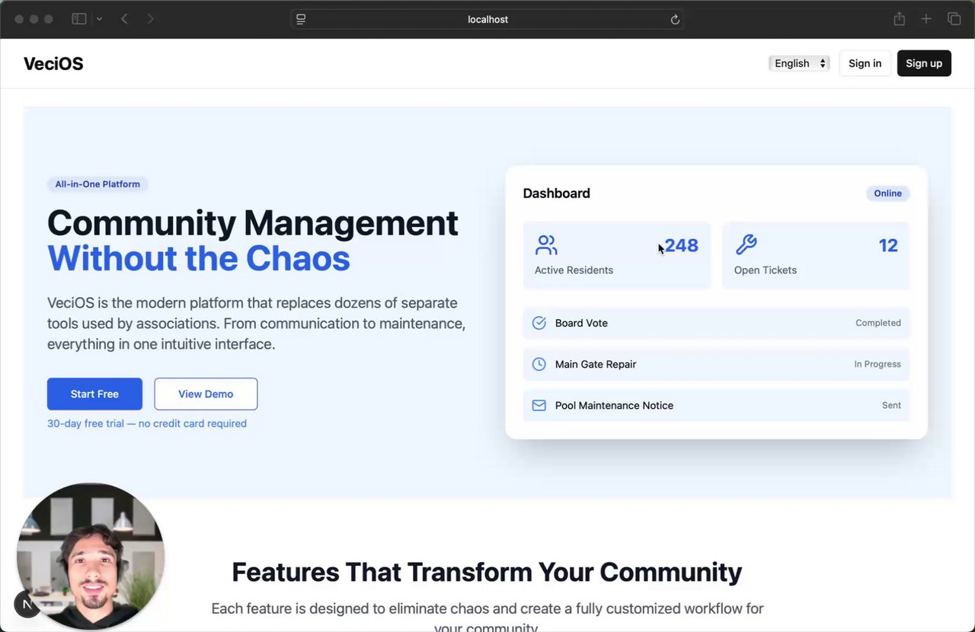
Task: Click the 30-day free trial note
Action: [x=147, y=423]
